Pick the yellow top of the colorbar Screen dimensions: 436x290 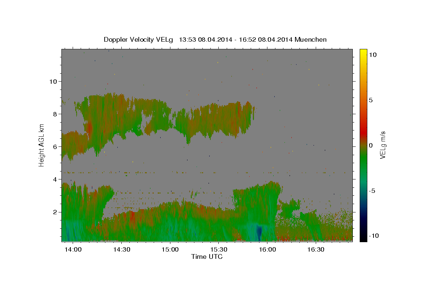click(363, 53)
